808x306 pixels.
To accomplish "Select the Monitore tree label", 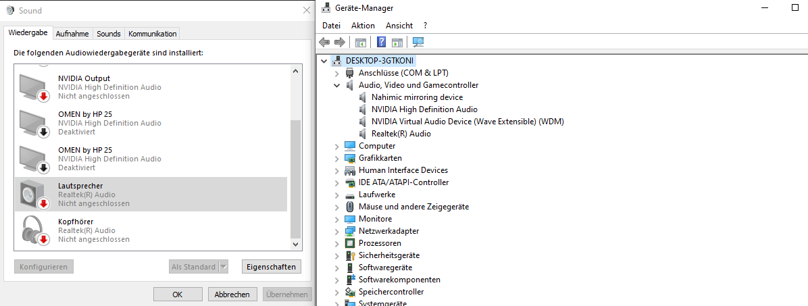I will [375, 219].
